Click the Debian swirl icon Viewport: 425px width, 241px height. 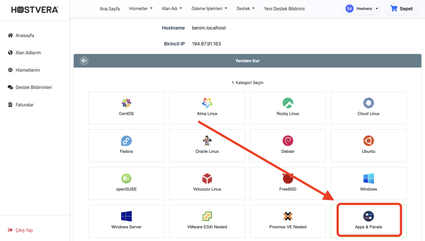click(288, 141)
